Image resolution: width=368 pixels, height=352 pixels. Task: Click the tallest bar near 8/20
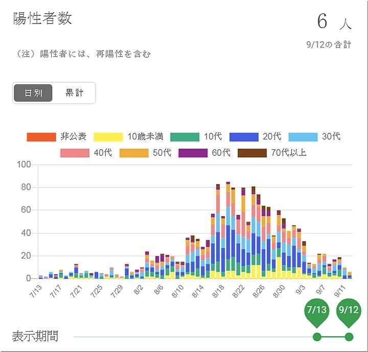(x=228, y=230)
